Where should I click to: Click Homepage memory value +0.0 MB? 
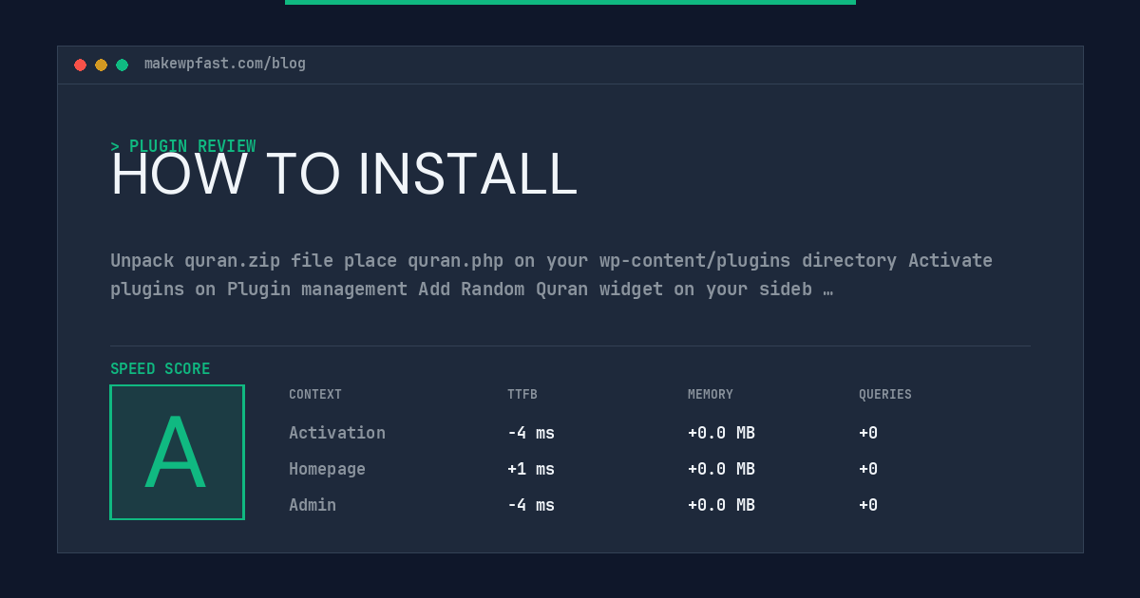[721, 469]
